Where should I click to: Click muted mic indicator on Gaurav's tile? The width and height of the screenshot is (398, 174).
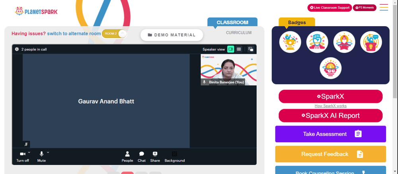[x=26, y=144]
